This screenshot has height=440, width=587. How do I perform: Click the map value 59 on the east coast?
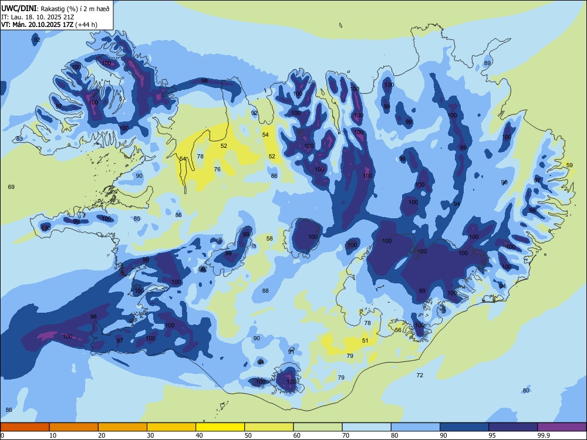click(x=569, y=165)
